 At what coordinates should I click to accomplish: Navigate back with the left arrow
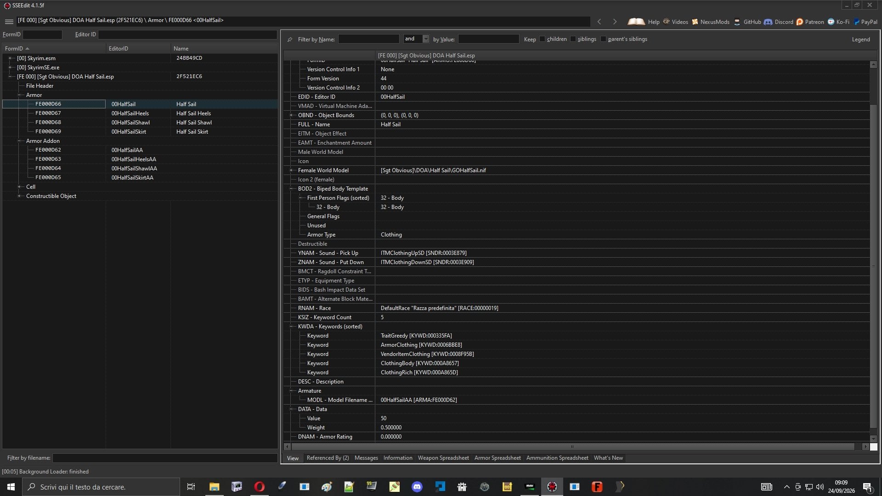tap(599, 22)
